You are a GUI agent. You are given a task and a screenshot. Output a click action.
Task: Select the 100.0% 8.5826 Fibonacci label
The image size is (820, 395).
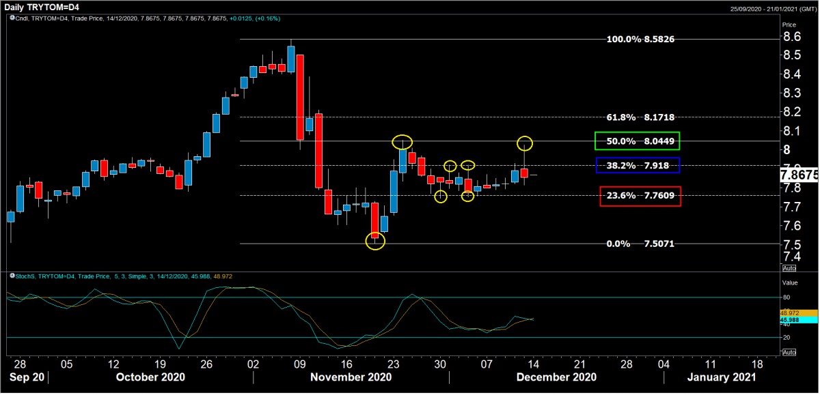tap(640, 40)
